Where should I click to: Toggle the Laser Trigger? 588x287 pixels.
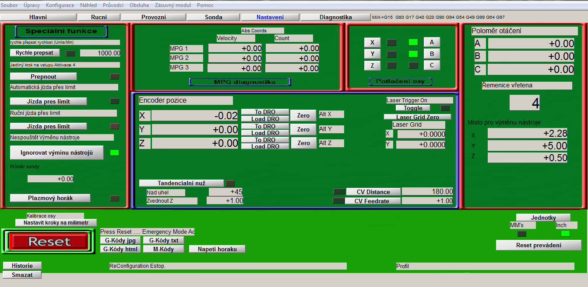[413, 108]
